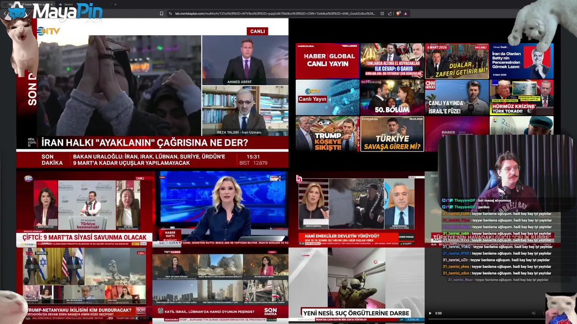
Task: Open the 'İlk Cevap: O Şahıs' video thumbnail
Action: pyautogui.click(x=392, y=61)
